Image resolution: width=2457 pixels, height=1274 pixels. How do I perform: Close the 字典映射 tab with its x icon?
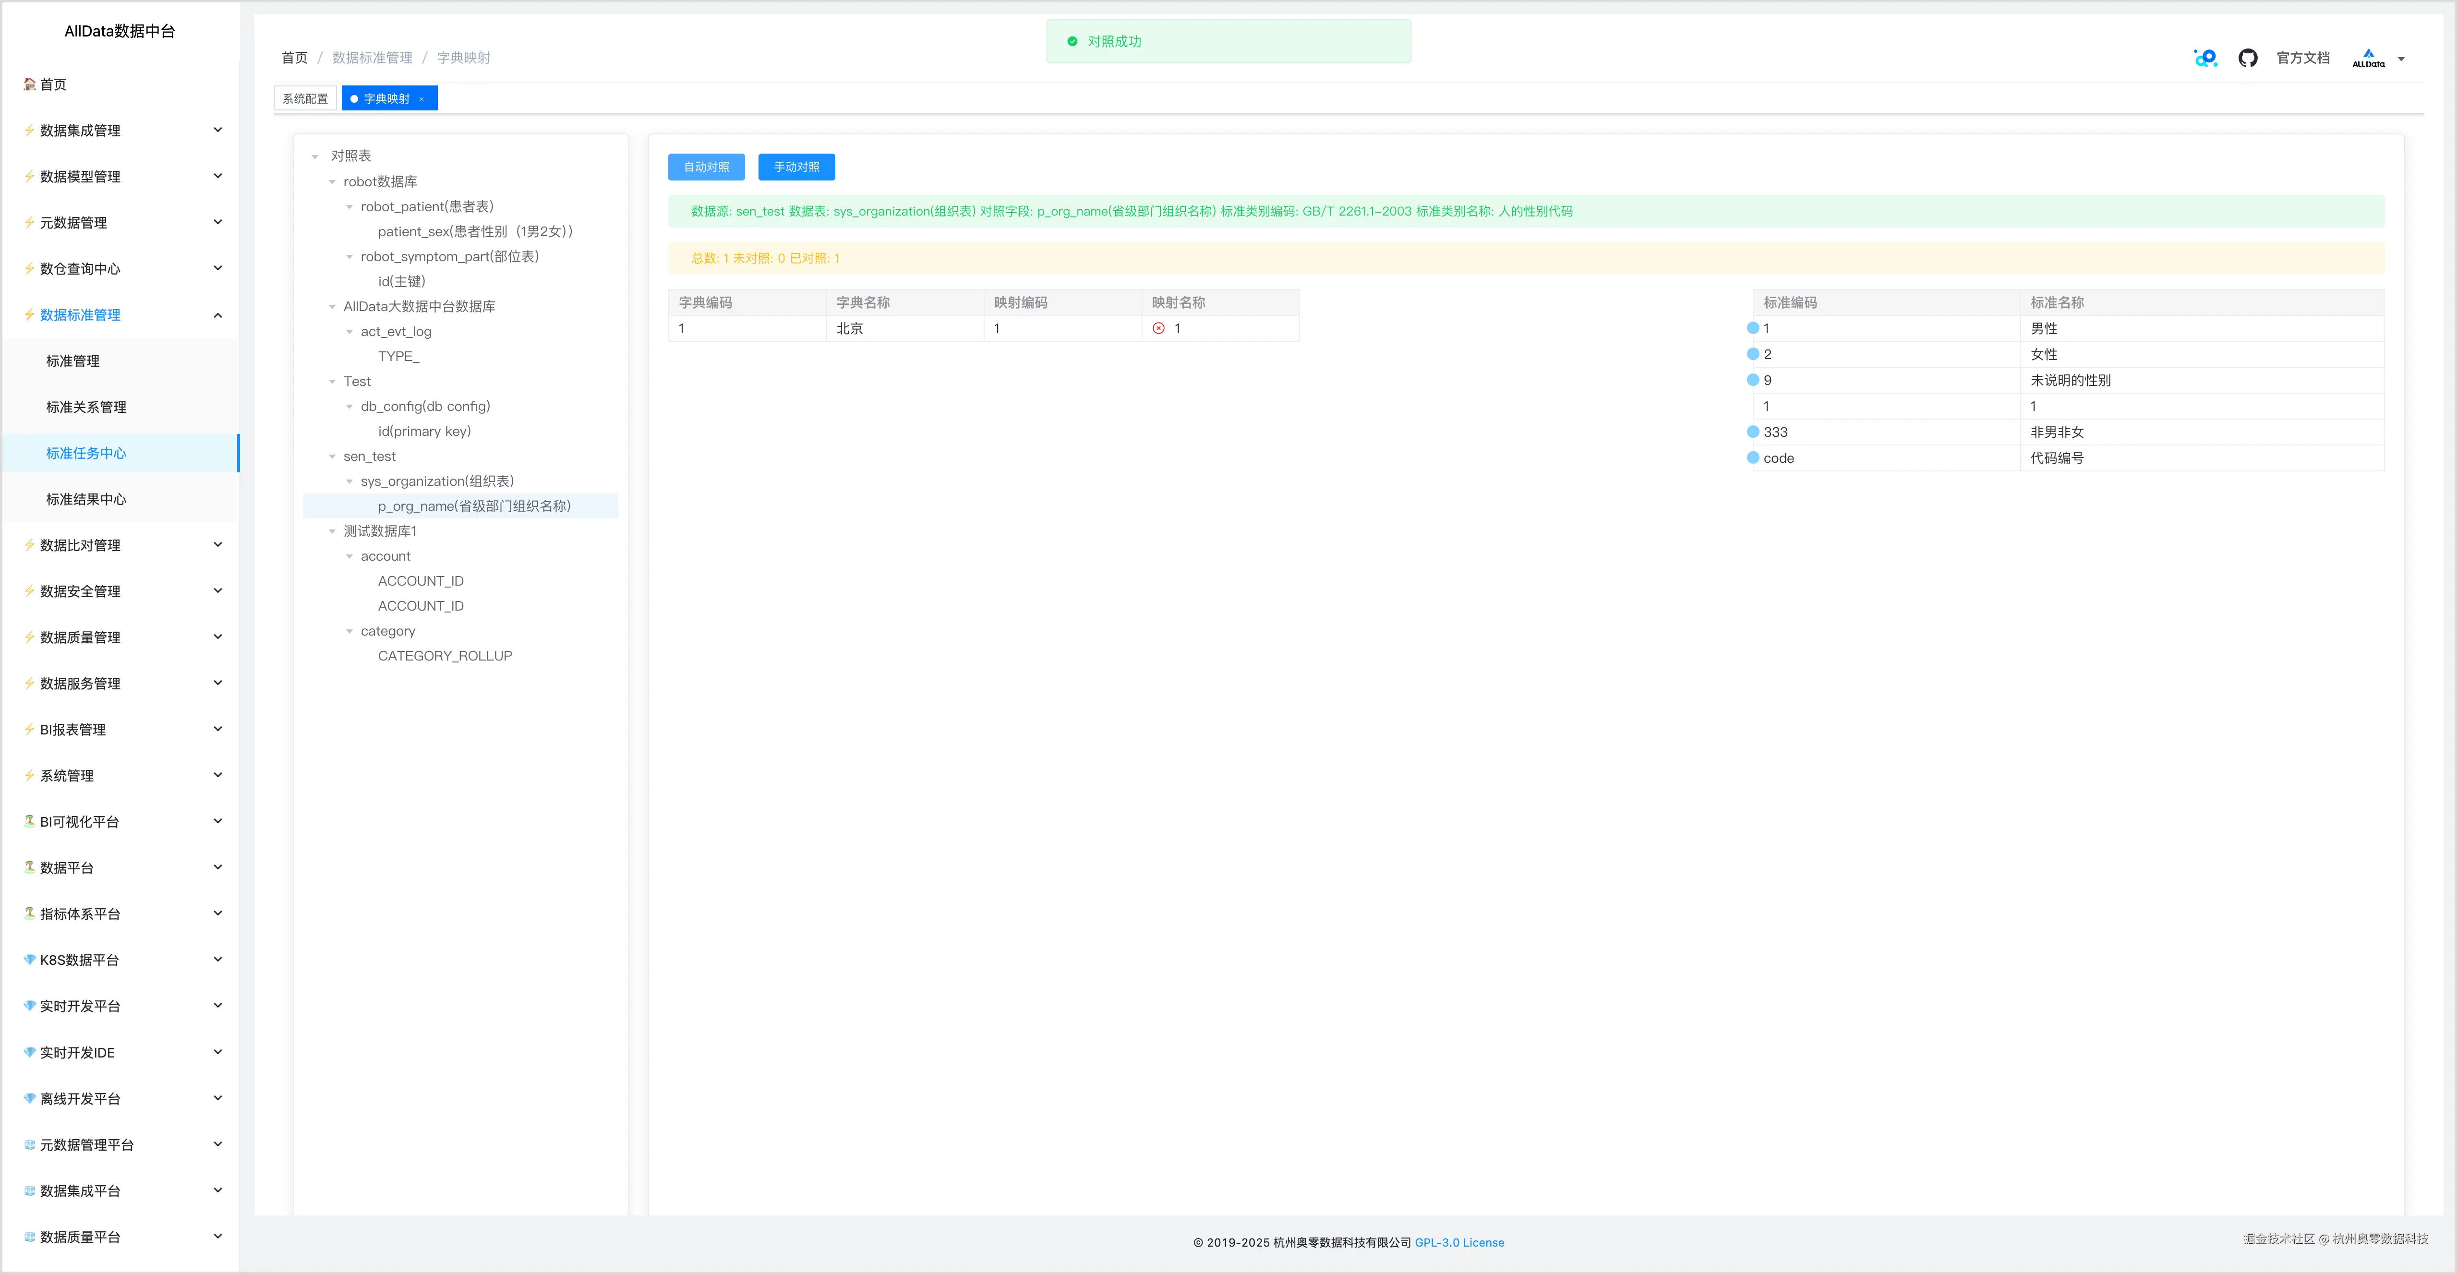point(422,99)
